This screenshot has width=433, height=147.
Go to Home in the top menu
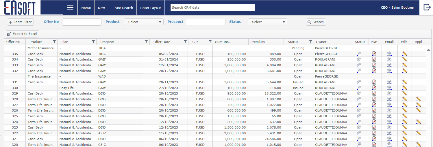86,8
